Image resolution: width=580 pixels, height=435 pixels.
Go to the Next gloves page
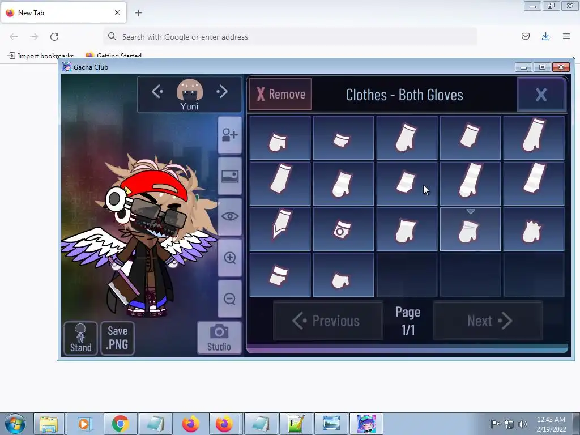click(x=488, y=321)
